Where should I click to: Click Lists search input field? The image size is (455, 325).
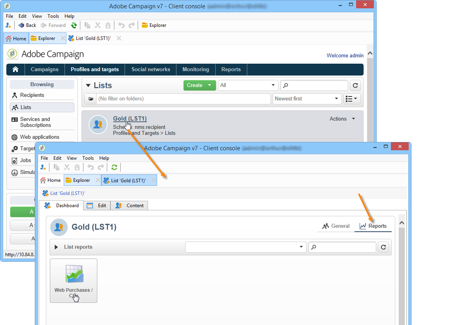314,85
